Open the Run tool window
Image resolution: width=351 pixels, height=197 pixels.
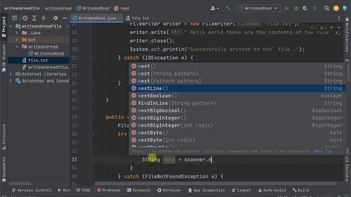coord(64,190)
